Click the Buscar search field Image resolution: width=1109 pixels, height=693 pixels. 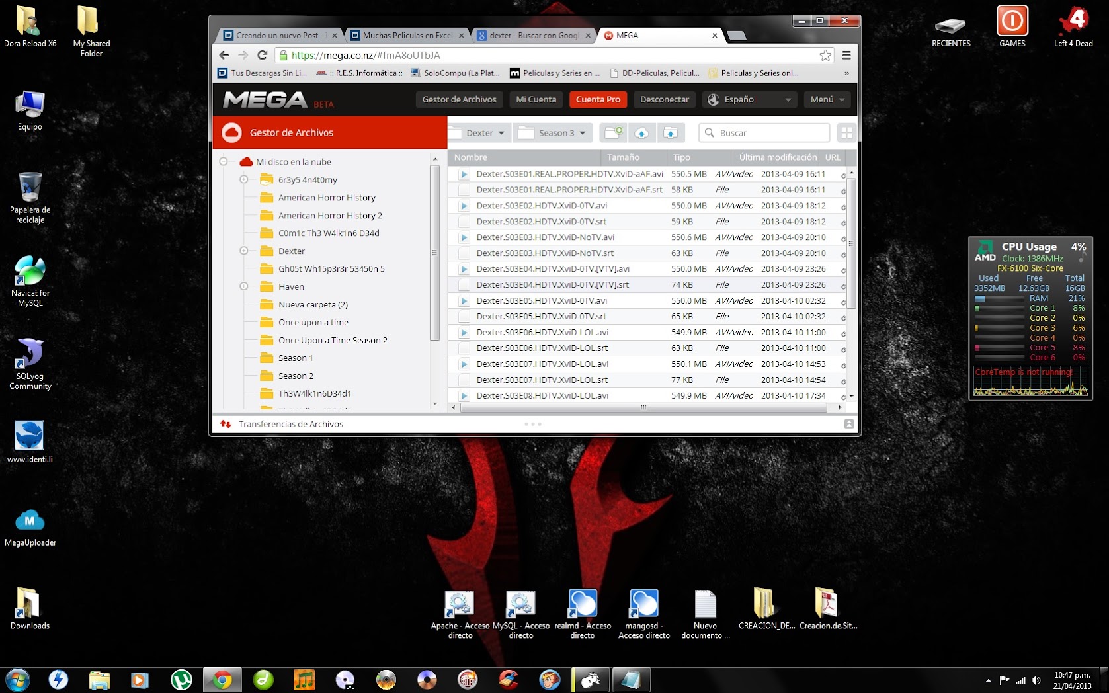point(764,133)
